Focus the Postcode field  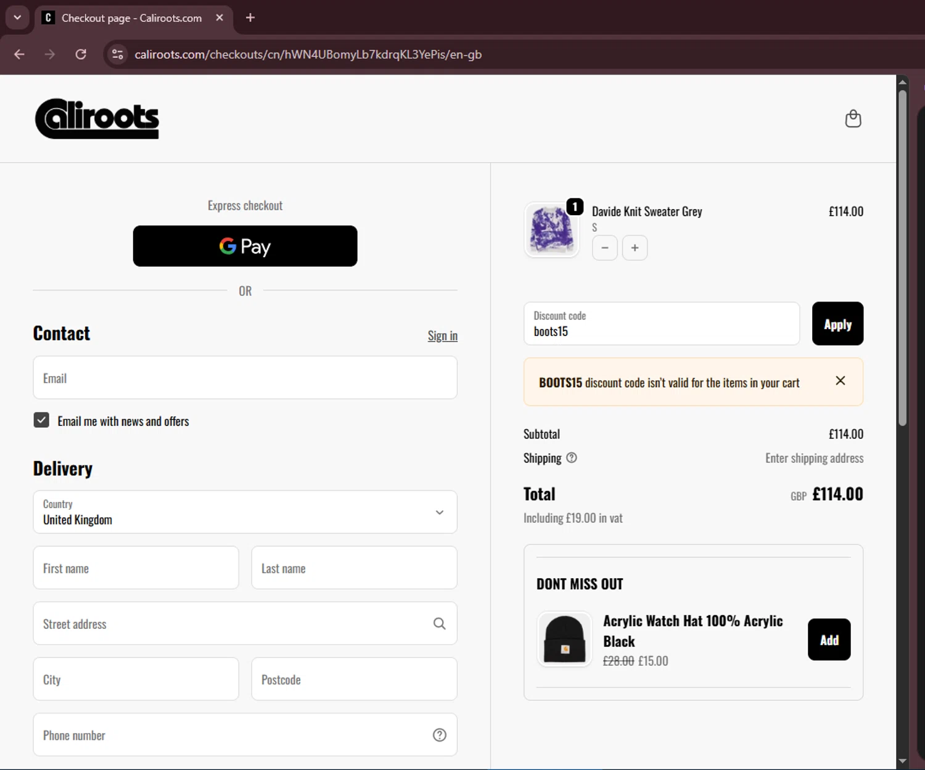pos(354,679)
